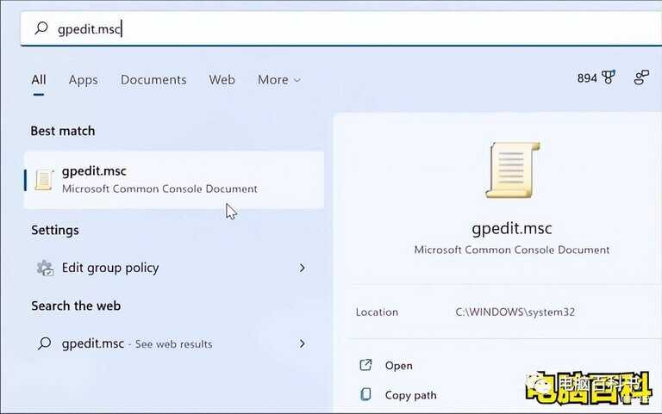Click the Search the web heading

pos(76,306)
